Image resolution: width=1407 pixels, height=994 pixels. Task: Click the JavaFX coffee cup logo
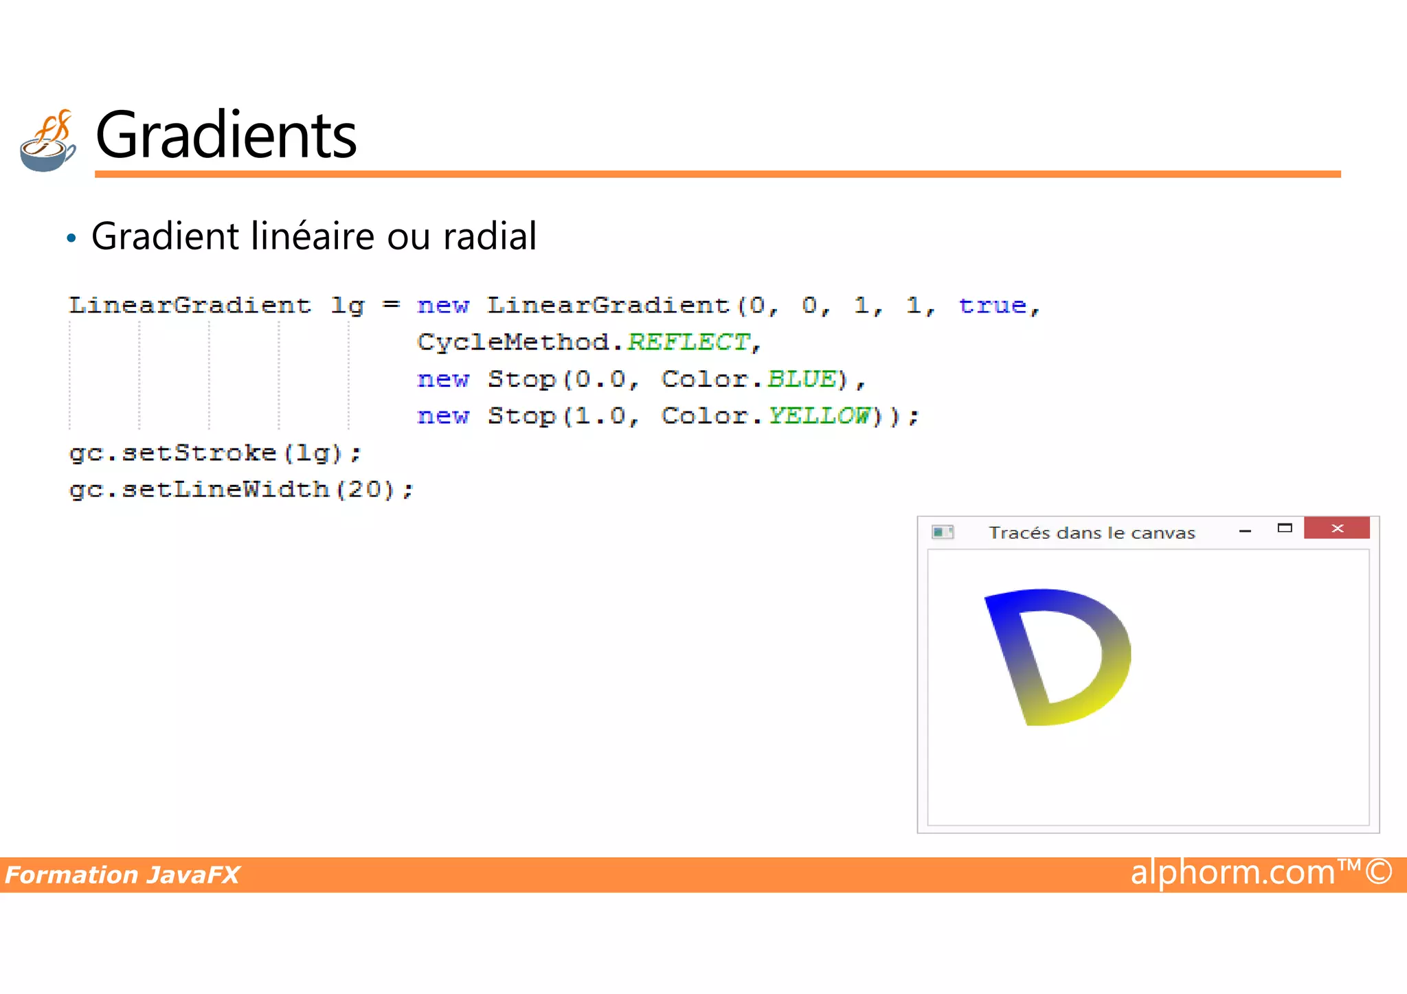click(48, 140)
